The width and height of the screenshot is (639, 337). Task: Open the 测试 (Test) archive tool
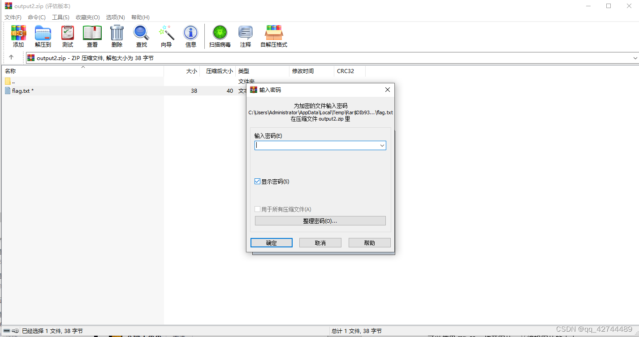[x=67, y=36]
